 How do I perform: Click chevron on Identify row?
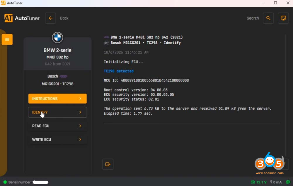(80, 112)
